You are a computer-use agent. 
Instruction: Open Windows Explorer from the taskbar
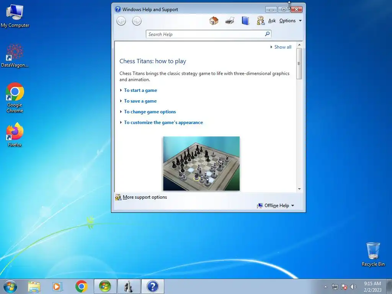(x=34, y=286)
